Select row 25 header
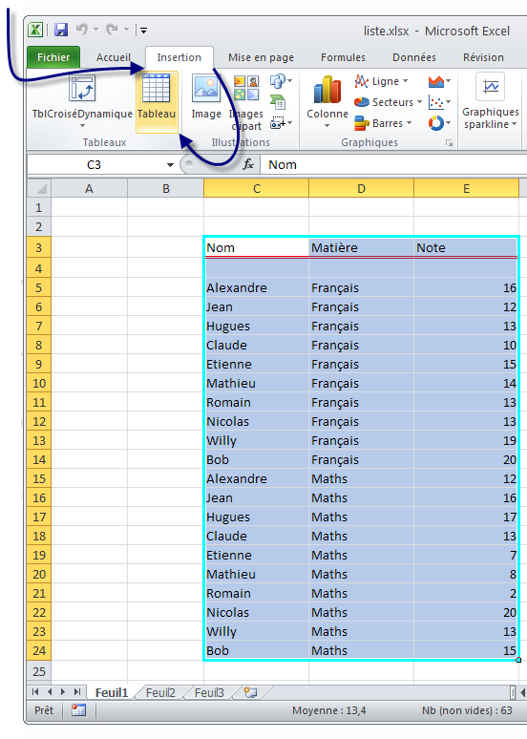The height and width of the screenshot is (739, 527). tap(39, 671)
